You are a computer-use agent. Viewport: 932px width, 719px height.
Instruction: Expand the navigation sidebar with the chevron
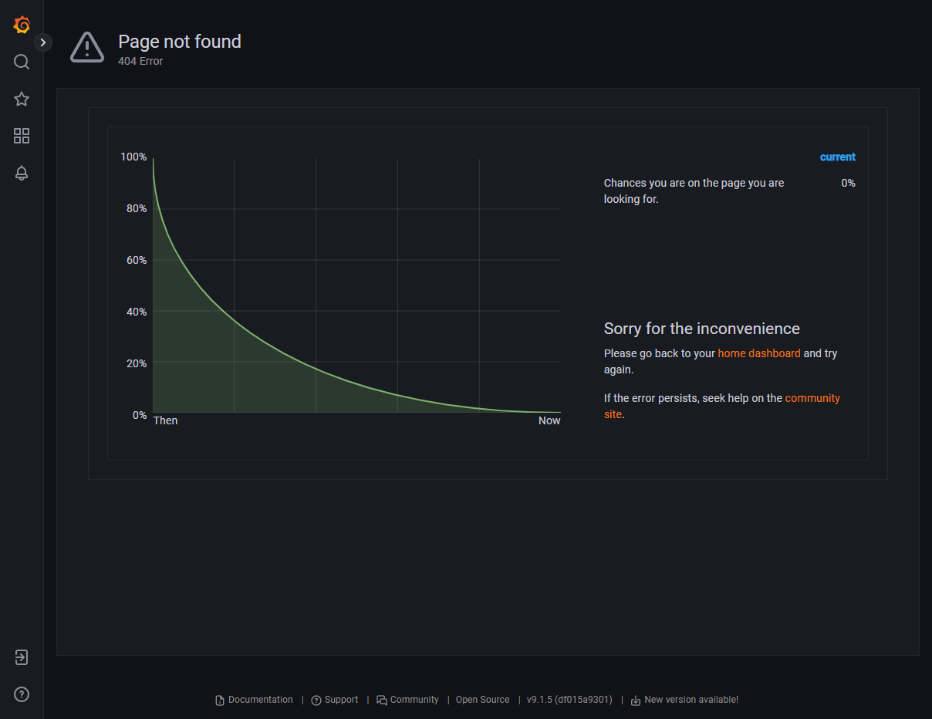[43, 42]
